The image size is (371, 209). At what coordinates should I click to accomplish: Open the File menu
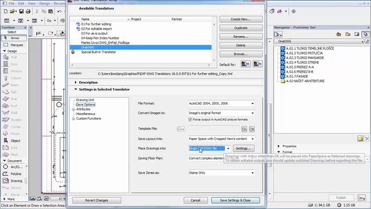click(x=12, y=3)
